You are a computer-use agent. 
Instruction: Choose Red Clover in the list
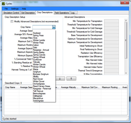coord(38,79)
